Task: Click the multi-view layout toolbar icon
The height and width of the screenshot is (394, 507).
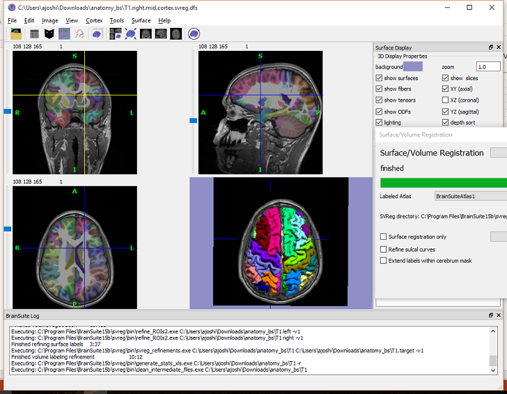Action: coord(116,33)
